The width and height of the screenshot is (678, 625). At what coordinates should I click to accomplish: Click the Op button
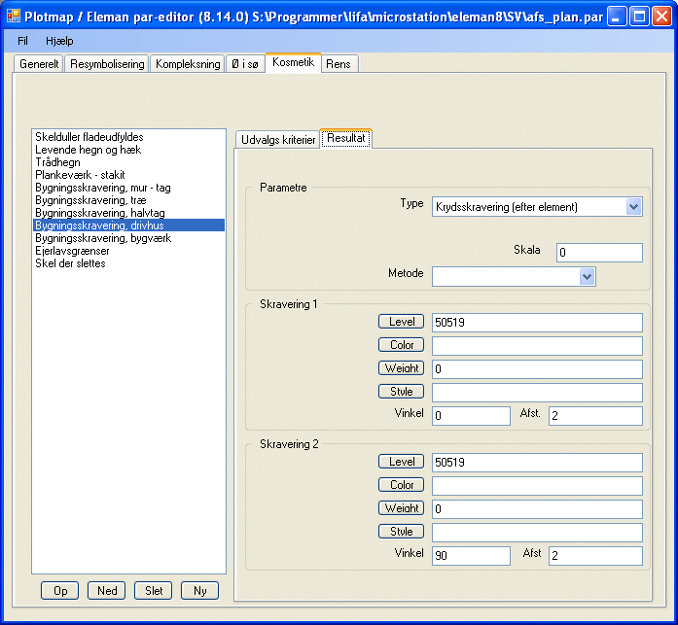[60, 590]
